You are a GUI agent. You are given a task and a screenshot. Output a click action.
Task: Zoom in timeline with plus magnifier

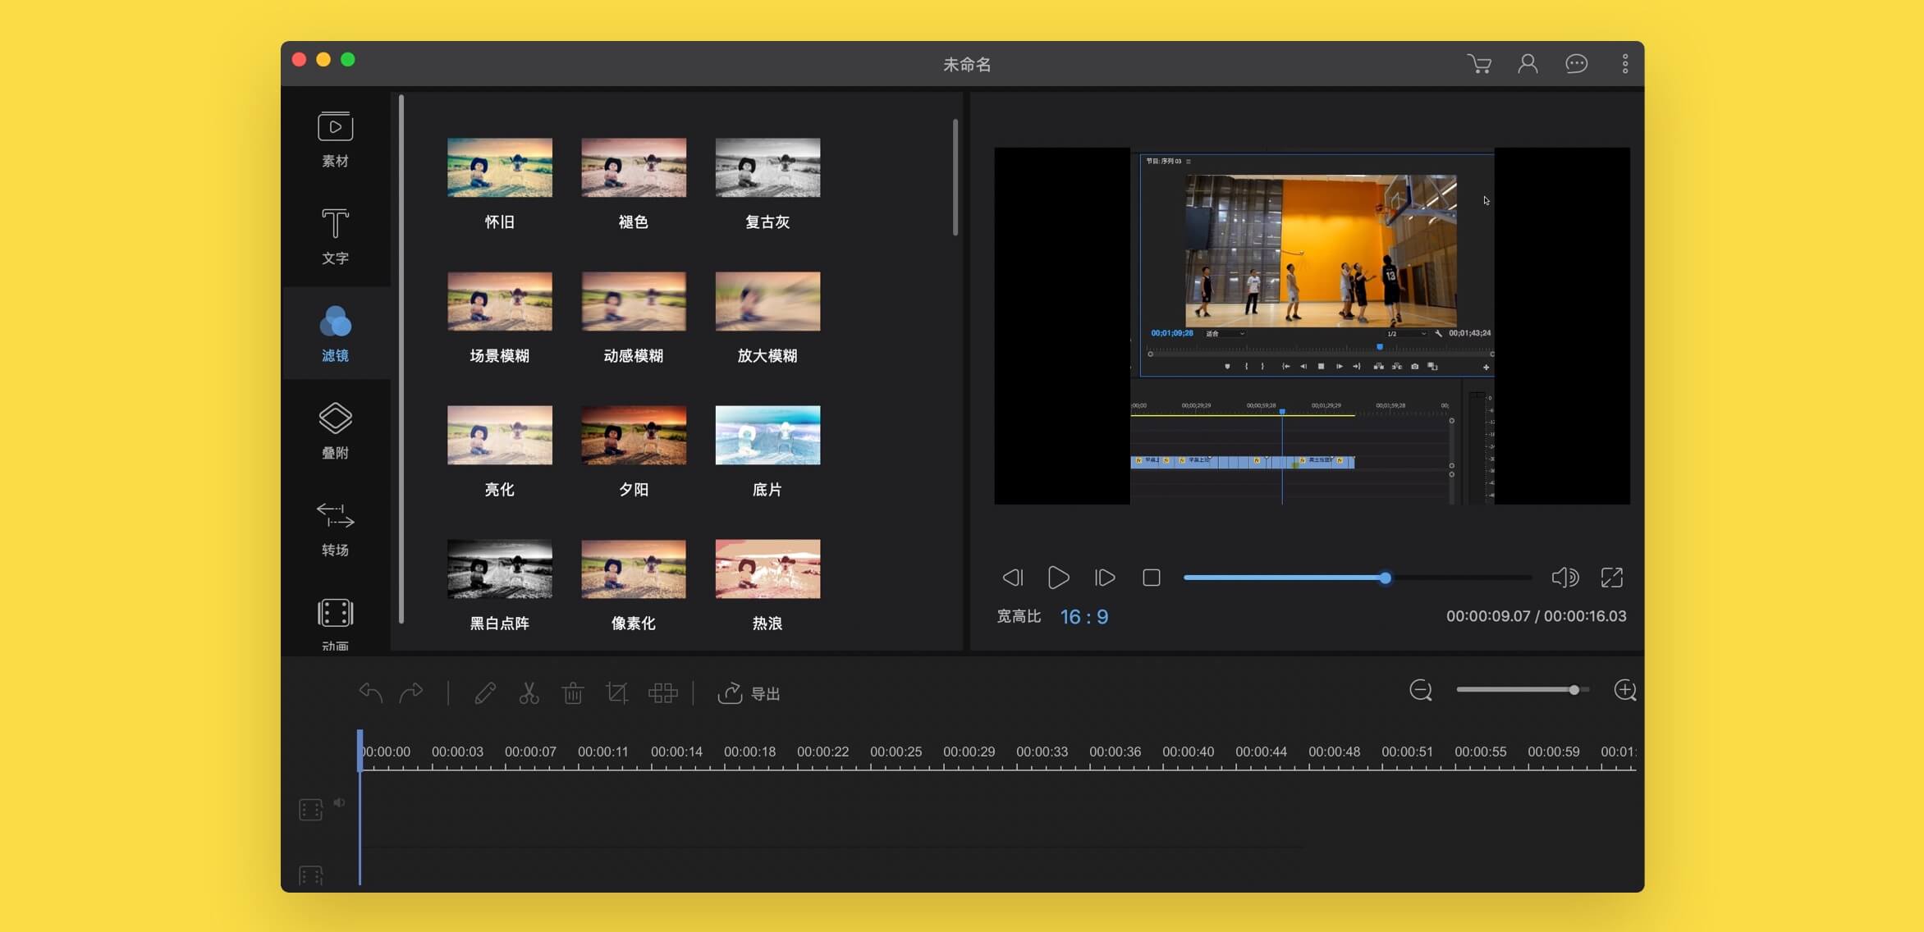coord(1624,690)
